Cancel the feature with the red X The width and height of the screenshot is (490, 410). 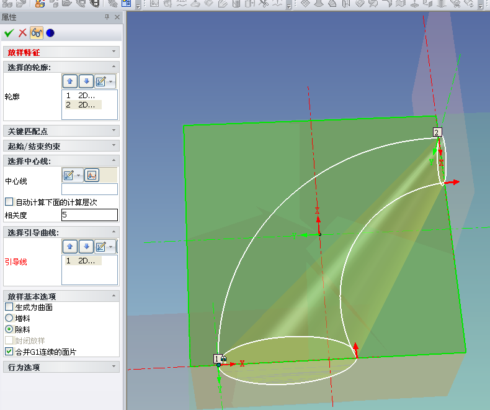coord(22,33)
